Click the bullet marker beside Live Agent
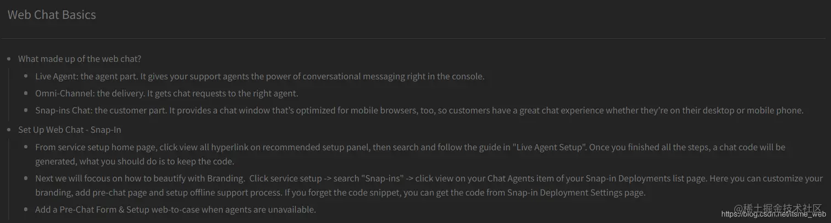The height and width of the screenshot is (223, 831). pos(26,76)
